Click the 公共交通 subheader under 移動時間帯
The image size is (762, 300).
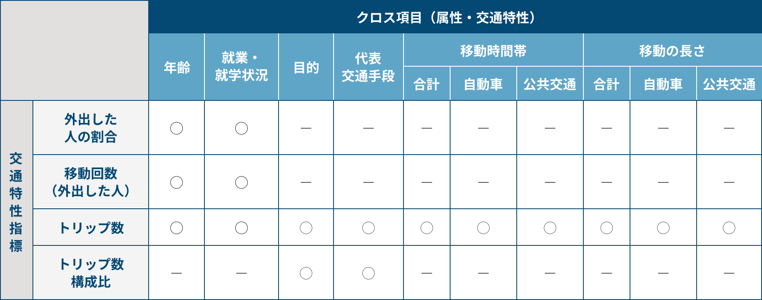(550, 84)
